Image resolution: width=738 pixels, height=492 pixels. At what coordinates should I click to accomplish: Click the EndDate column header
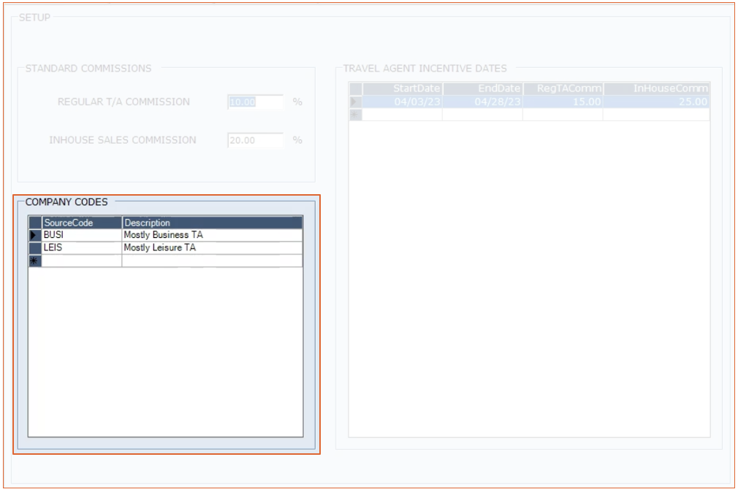482,88
